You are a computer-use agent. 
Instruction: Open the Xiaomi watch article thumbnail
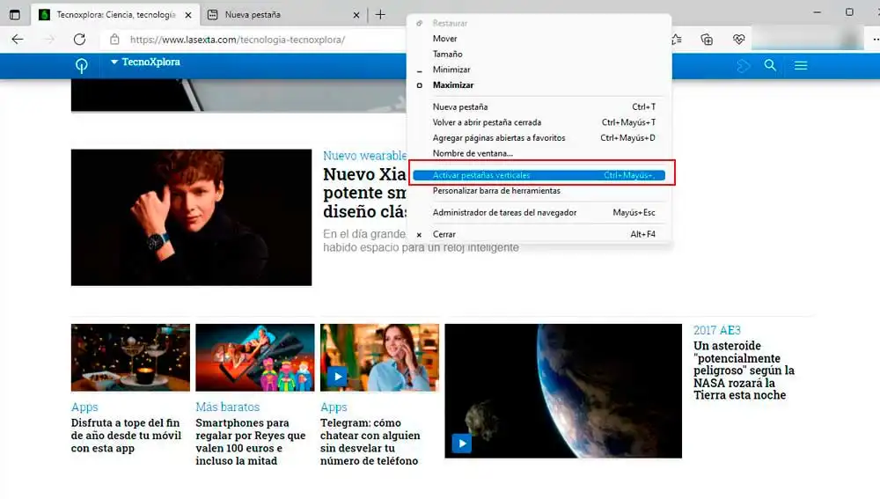coord(191,217)
